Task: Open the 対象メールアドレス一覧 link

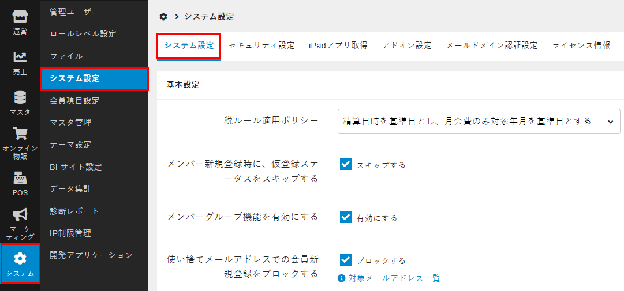Action: (x=394, y=278)
